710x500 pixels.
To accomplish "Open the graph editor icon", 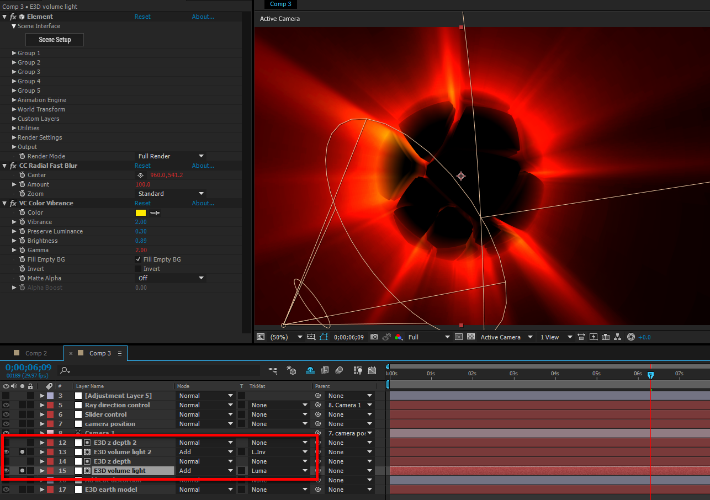I will tap(372, 370).
